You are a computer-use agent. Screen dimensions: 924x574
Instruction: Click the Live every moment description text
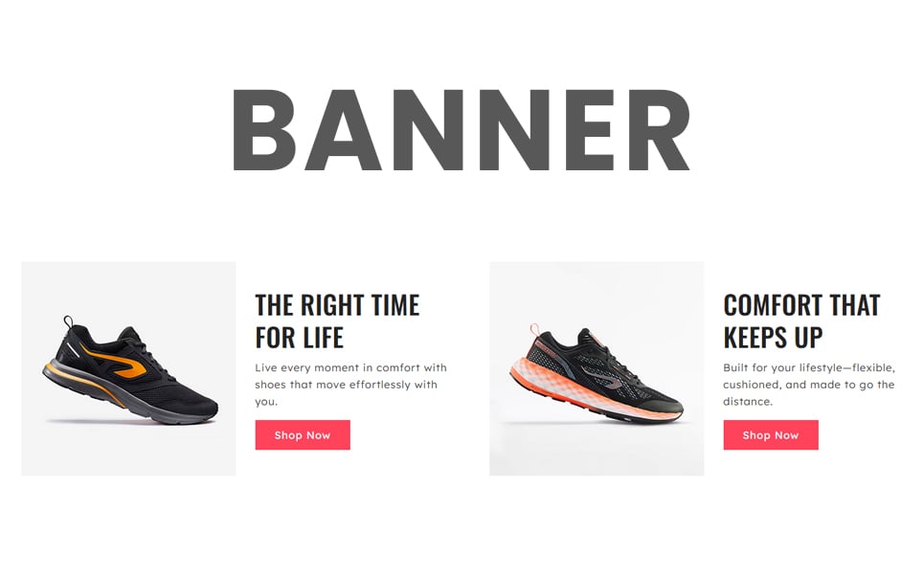pos(350,385)
